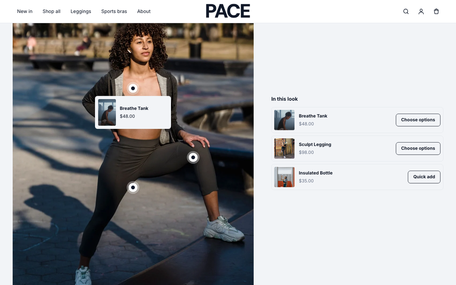Image resolution: width=456 pixels, height=285 pixels.
Task: Click the hotspot marker on the chest
Action: click(x=133, y=88)
